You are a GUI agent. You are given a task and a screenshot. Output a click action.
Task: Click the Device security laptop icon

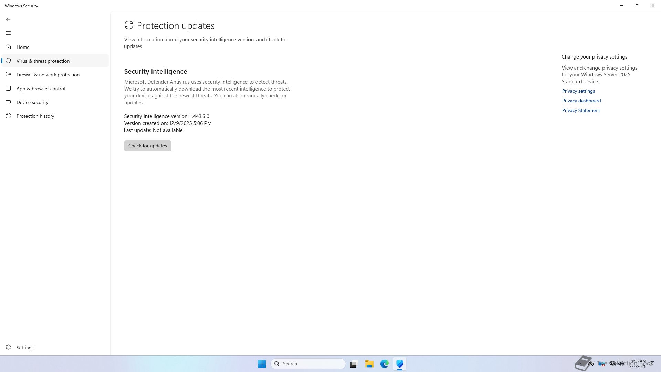click(8, 102)
